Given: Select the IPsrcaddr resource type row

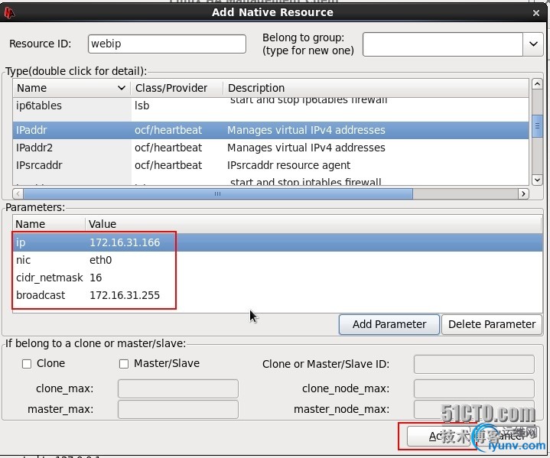Looking at the screenshot, I should coord(271,165).
